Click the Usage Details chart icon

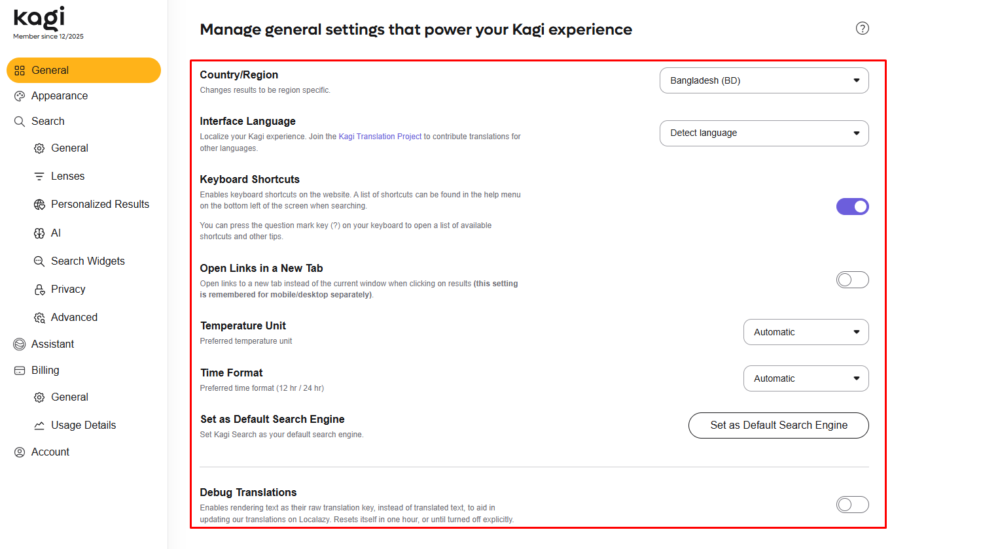39,425
